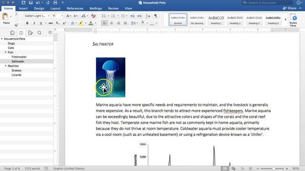Toggle Underline formatting

point(41,23)
